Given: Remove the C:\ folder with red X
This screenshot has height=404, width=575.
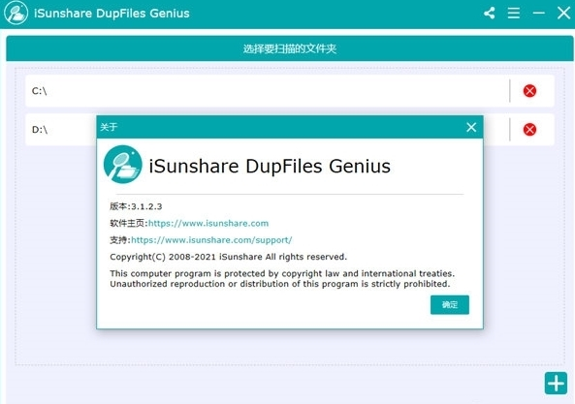Looking at the screenshot, I should [x=529, y=91].
